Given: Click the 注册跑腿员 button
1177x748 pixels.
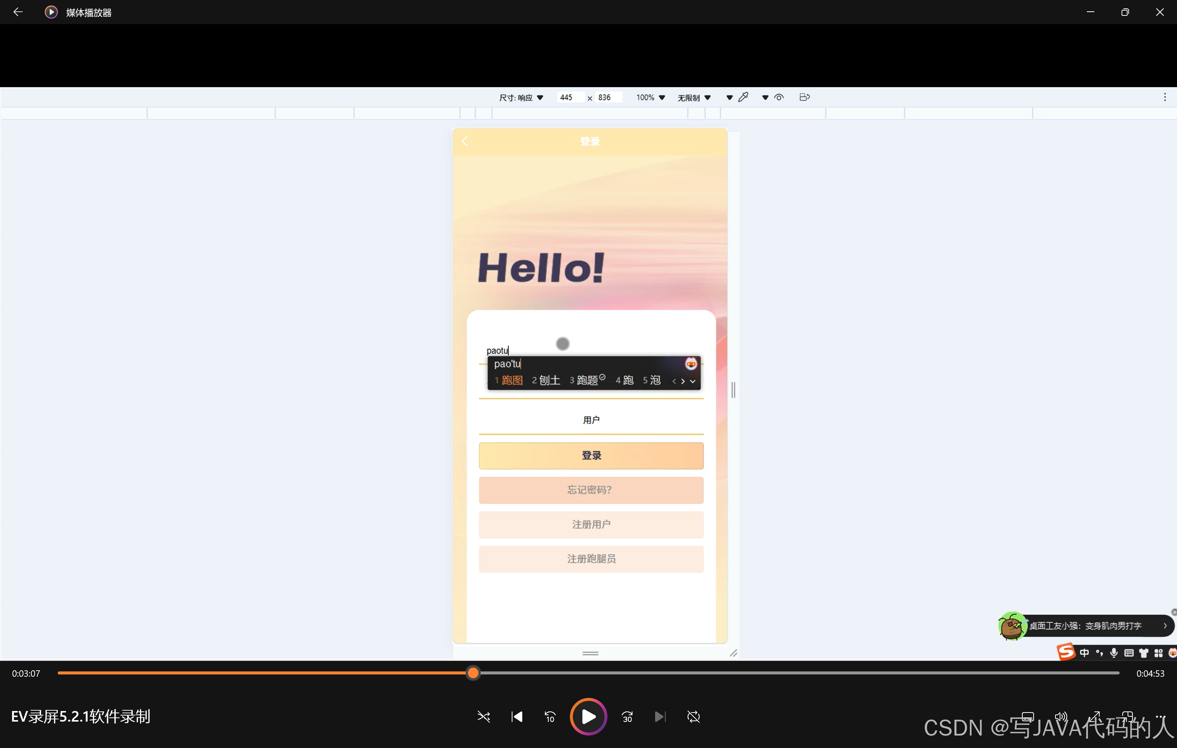Looking at the screenshot, I should [x=591, y=559].
